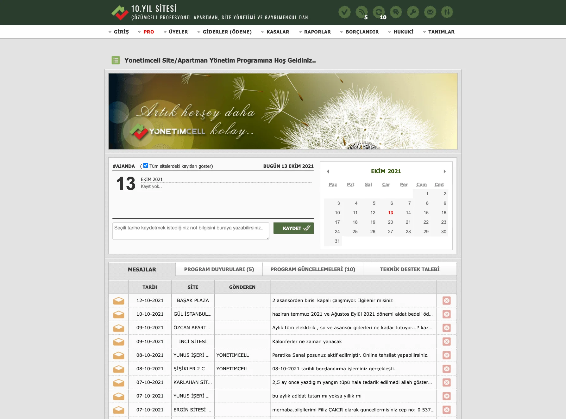Click the checkmark badge icon in header
Image resolution: width=566 pixels, height=419 pixels.
344,12
